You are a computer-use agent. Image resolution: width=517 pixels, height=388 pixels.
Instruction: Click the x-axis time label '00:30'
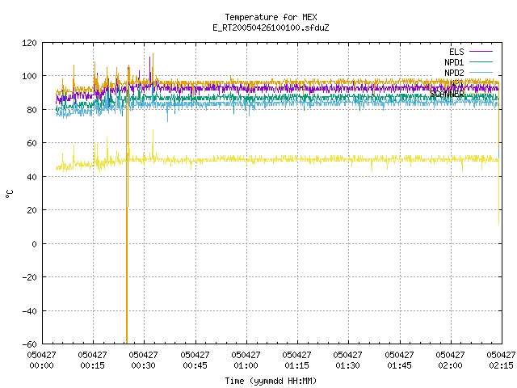[x=144, y=365]
